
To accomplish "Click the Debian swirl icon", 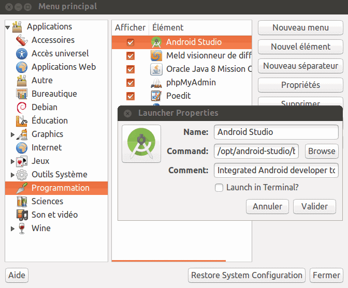I will [22, 108].
